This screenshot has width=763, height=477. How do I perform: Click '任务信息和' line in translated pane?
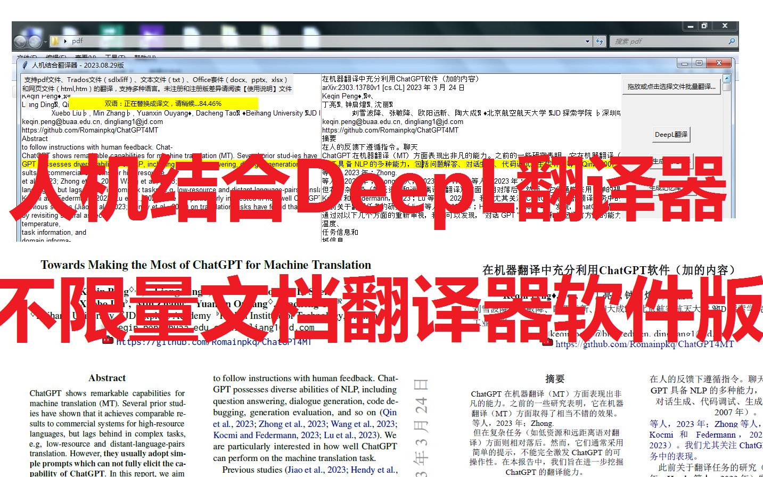[340, 232]
